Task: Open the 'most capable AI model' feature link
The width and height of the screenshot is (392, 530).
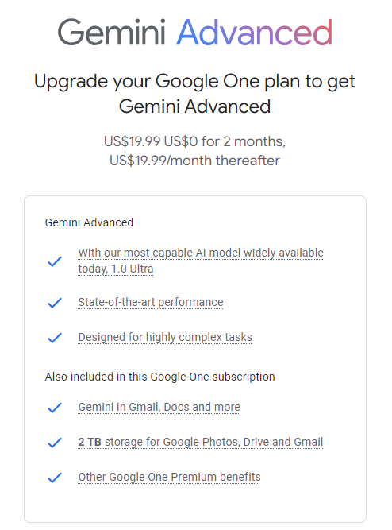Action: coord(201,261)
